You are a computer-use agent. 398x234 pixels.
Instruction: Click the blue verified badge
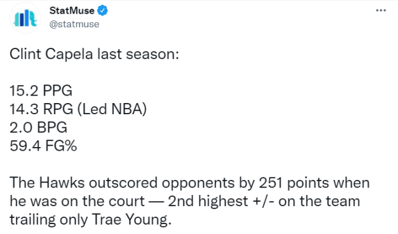[102, 11]
